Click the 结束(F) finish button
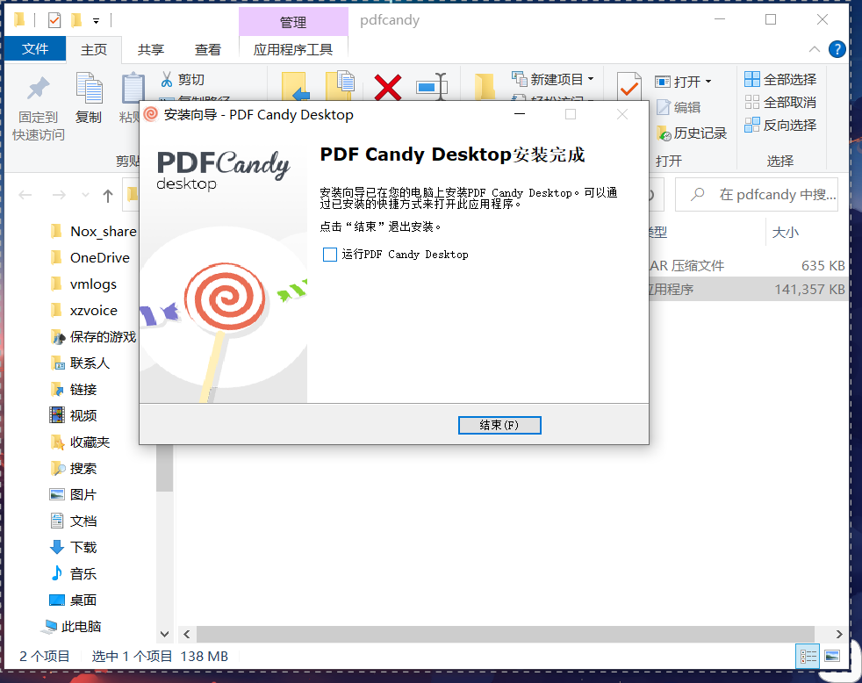The image size is (862, 683). point(499,425)
